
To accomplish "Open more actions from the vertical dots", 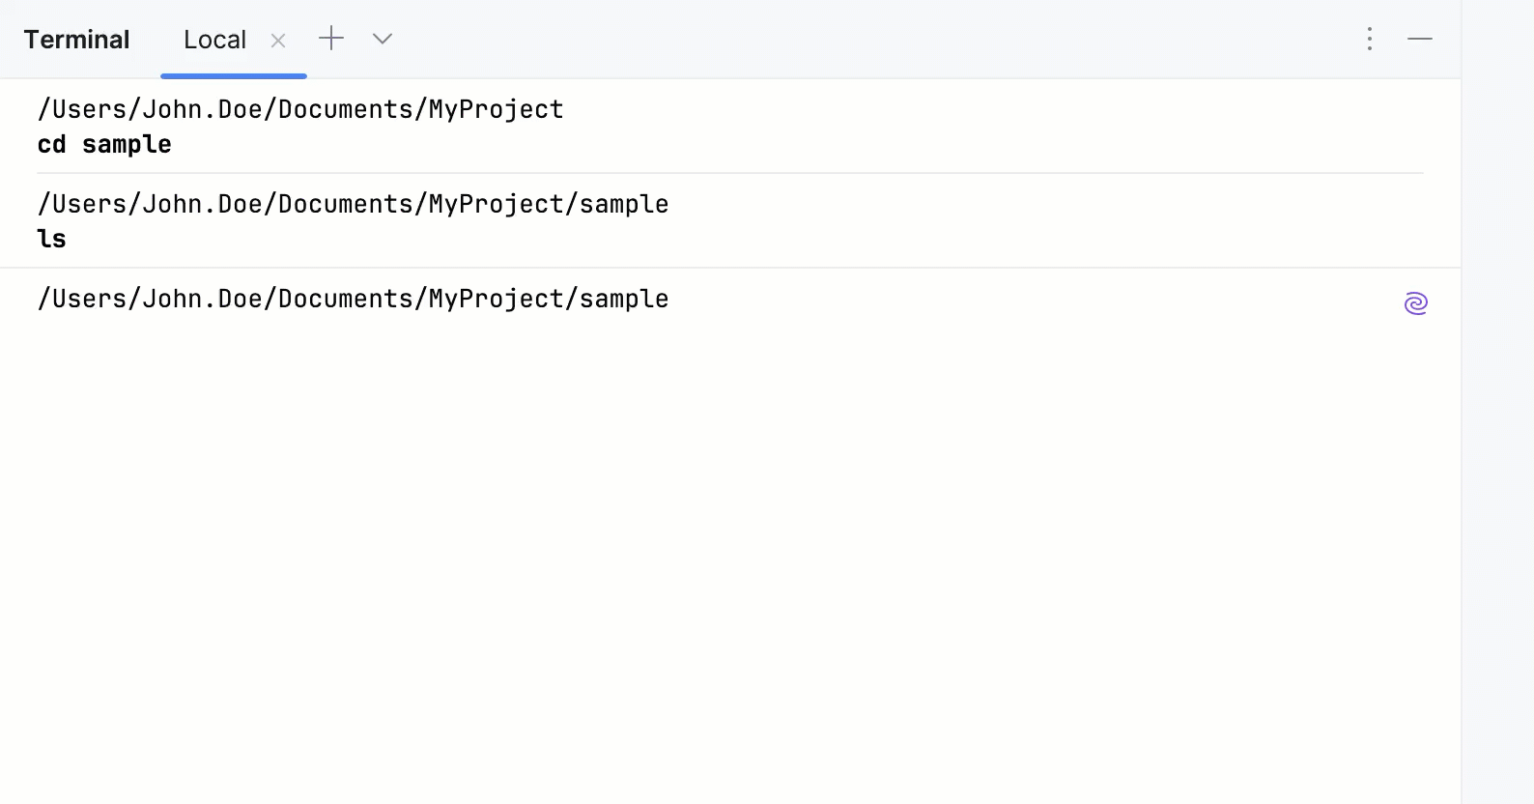I will coord(1369,39).
